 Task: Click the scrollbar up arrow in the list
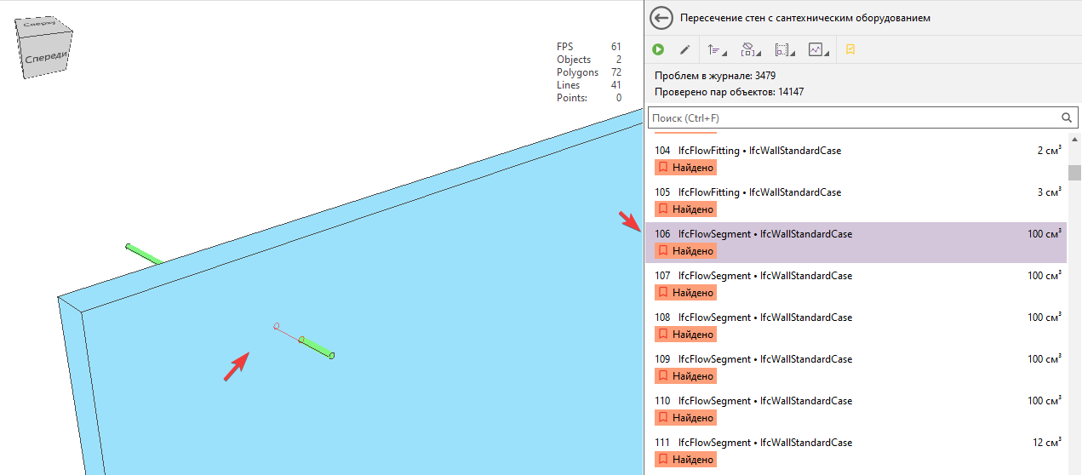click(1074, 140)
